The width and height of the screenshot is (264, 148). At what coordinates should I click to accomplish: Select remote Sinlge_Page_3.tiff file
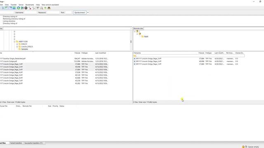(x=148, y=58)
